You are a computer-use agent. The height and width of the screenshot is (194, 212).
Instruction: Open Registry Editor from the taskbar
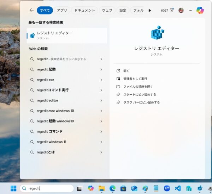tap(200, 188)
